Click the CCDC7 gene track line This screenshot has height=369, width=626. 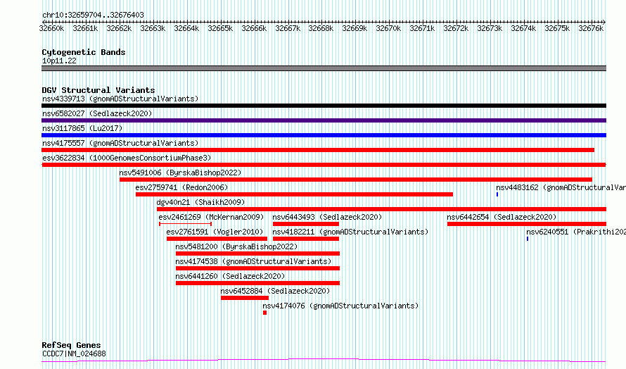324,361
